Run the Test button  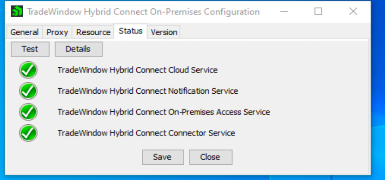click(x=30, y=49)
